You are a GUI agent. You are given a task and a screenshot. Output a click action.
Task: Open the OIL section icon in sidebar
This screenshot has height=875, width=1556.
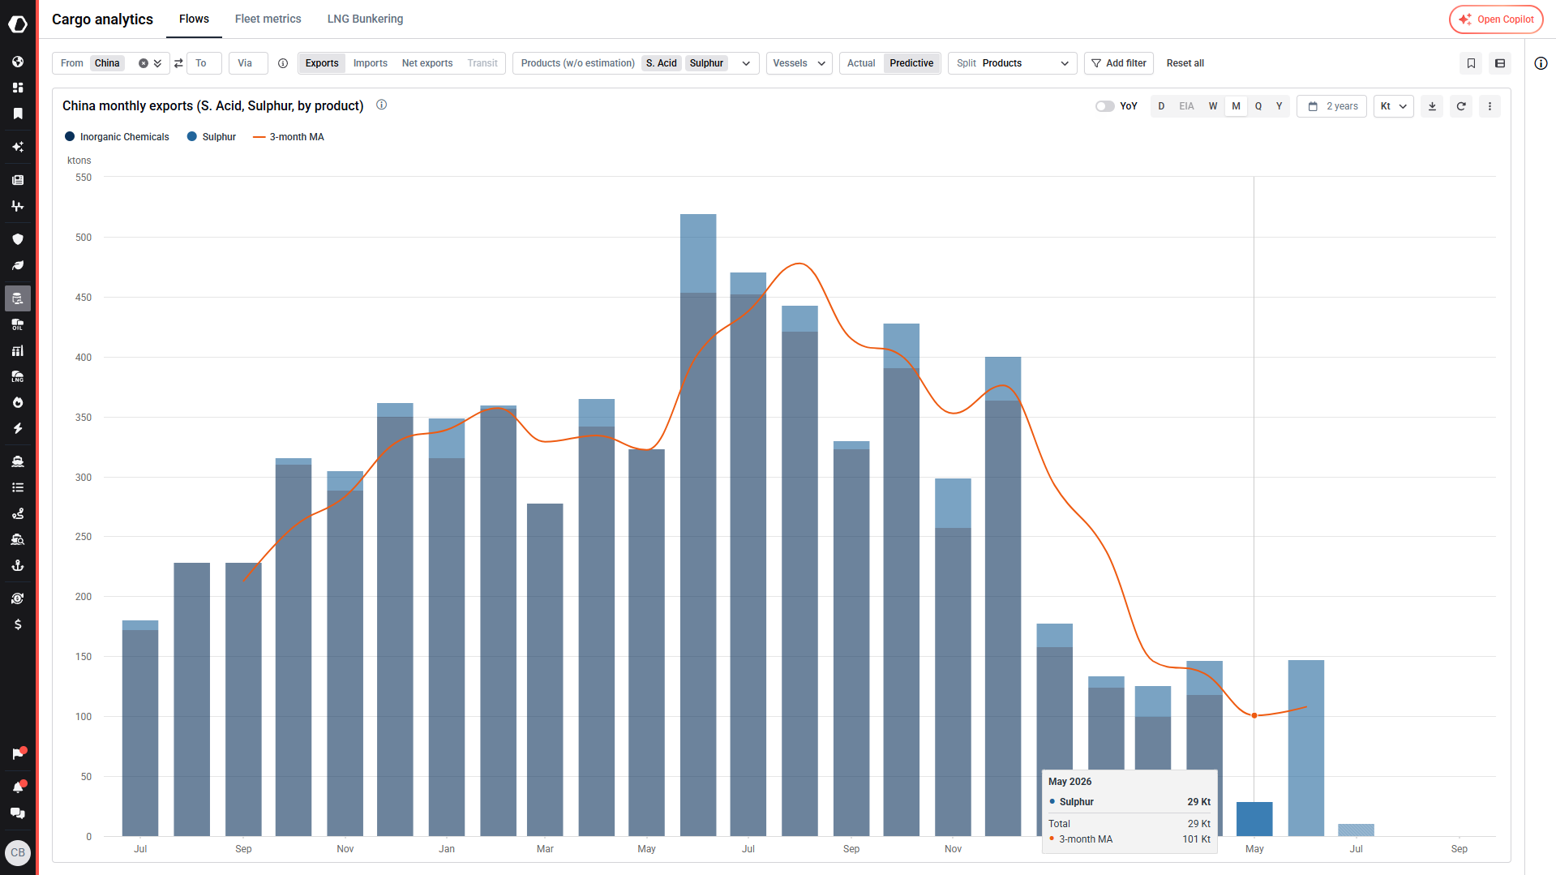tap(18, 324)
